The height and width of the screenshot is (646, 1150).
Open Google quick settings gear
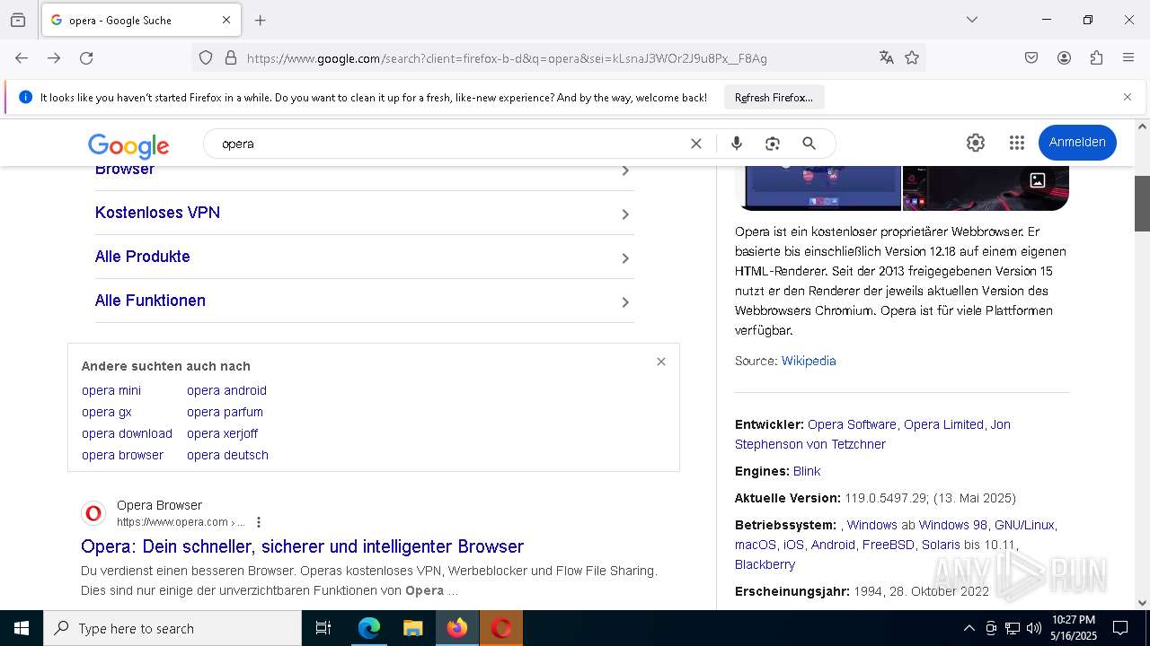tap(976, 143)
